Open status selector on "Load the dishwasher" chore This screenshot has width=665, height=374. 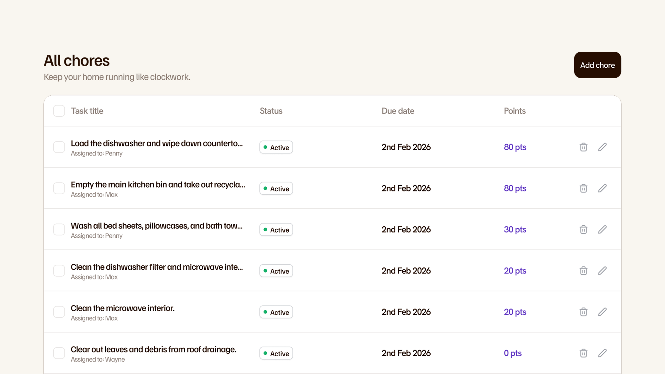click(276, 147)
